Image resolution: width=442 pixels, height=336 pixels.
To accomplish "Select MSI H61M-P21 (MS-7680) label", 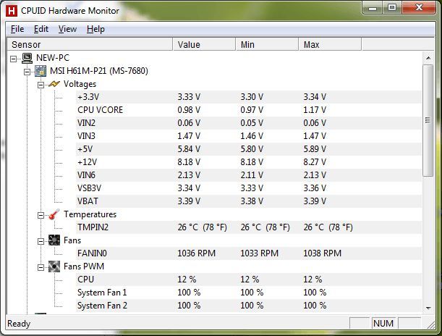I will [x=99, y=71].
